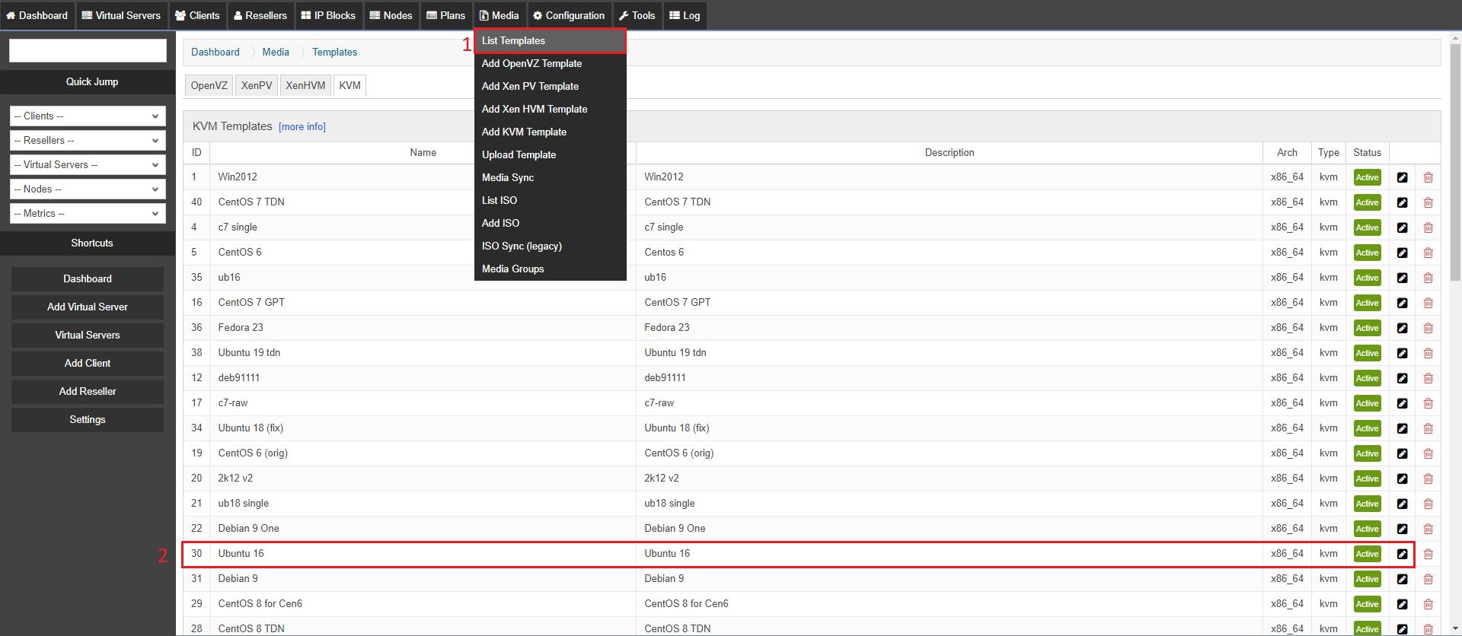The width and height of the screenshot is (1462, 636).
Task: Click edit icon for Debian 9 One
Action: tap(1402, 529)
